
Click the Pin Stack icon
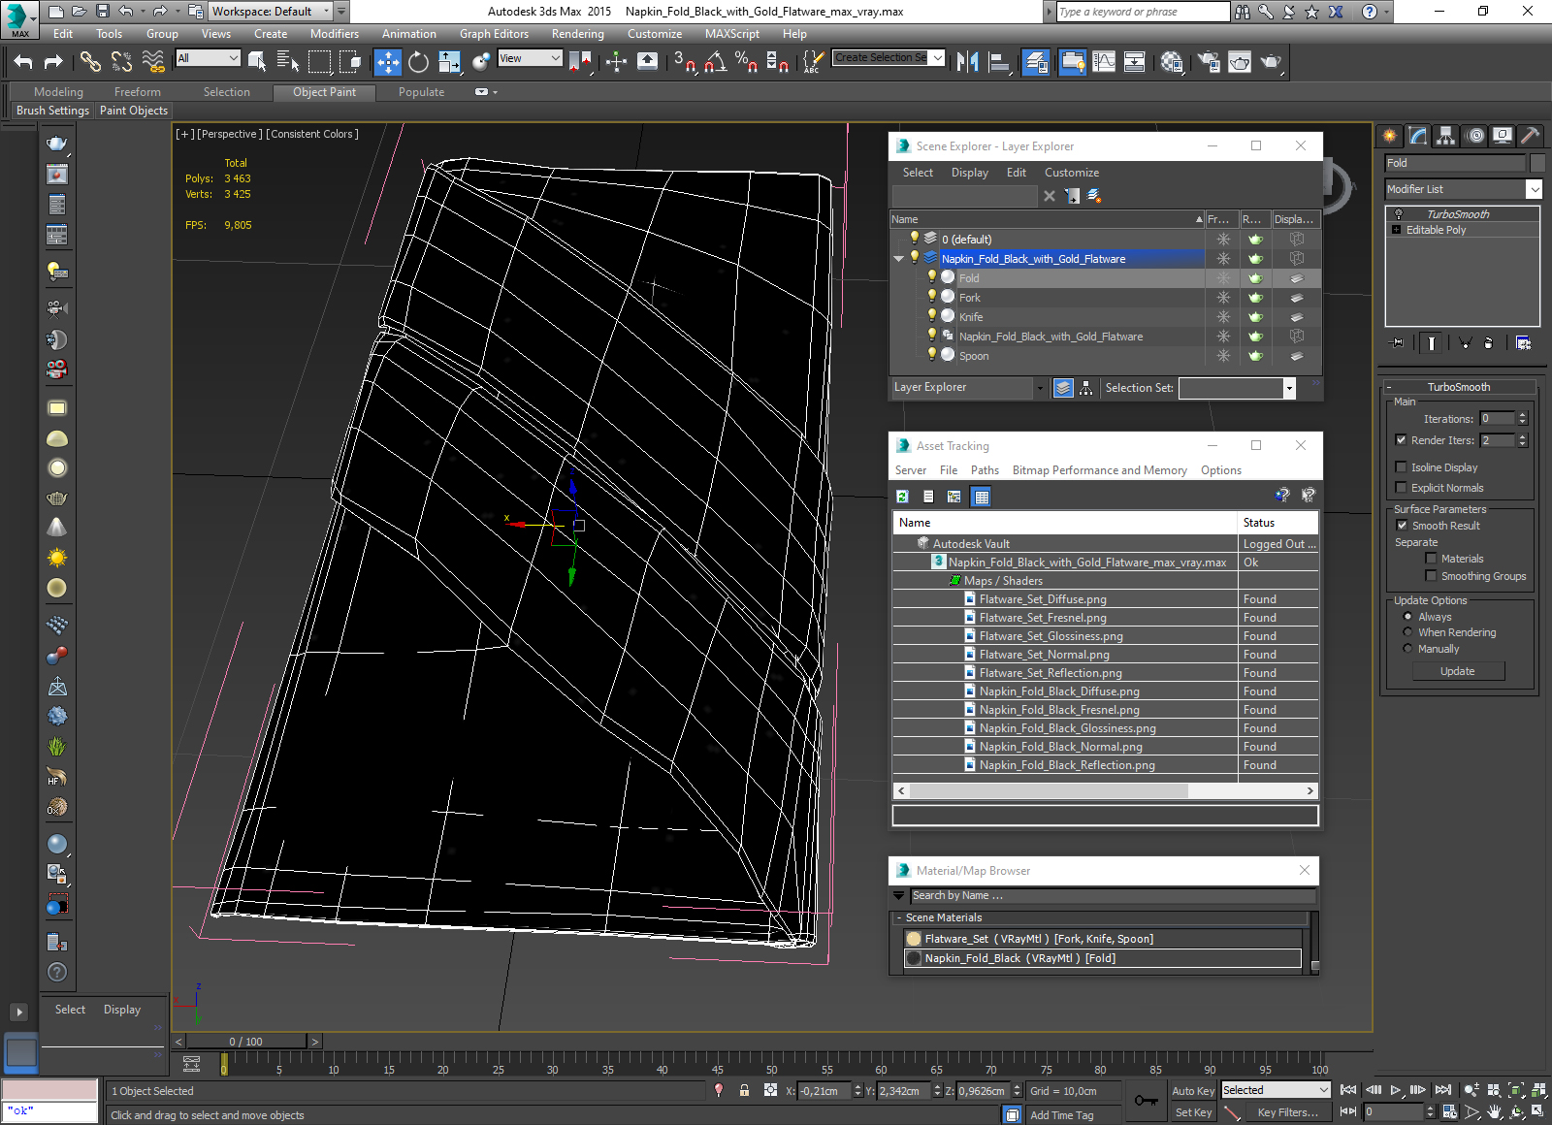[x=1397, y=342]
